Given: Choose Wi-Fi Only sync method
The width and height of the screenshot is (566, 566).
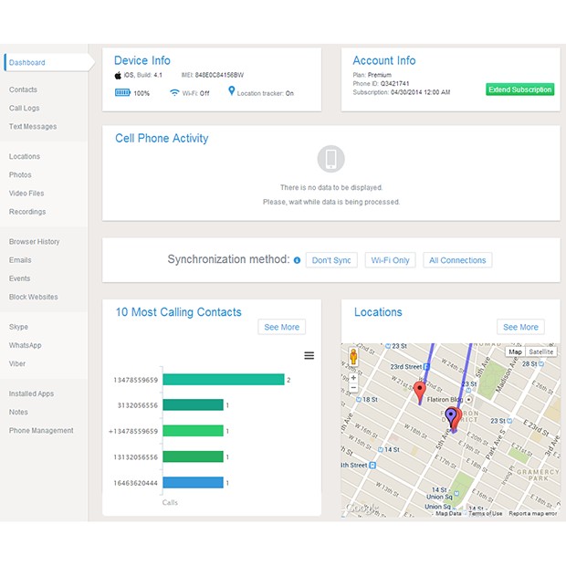Looking at the screenshot, I should 390,260.
